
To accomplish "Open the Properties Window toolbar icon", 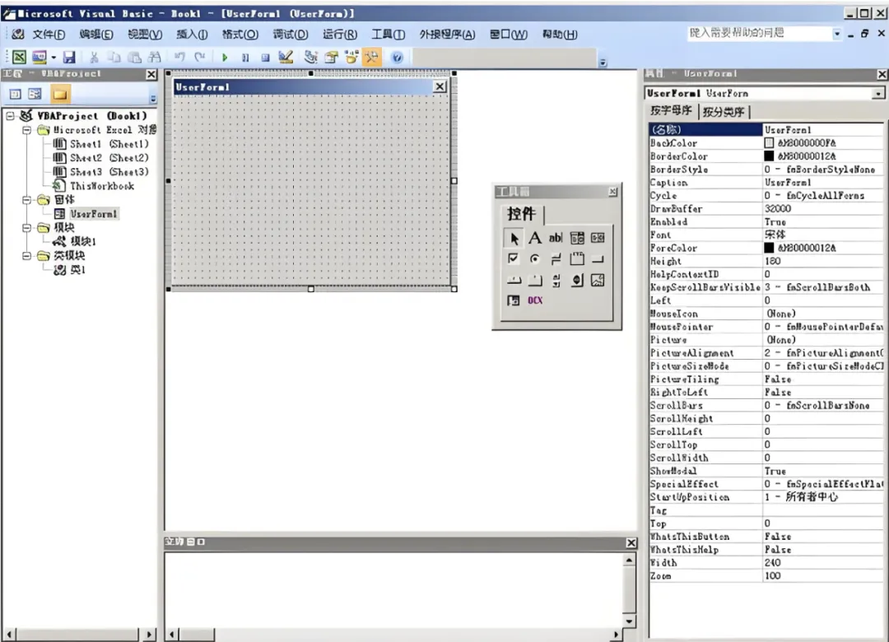I will coord(331,58).
